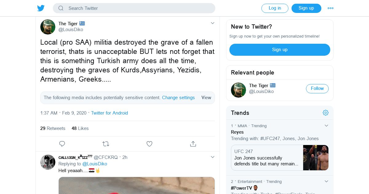Open the Twitter for Android link
This screenshot has width=369, height=194.
pos(109,113)
